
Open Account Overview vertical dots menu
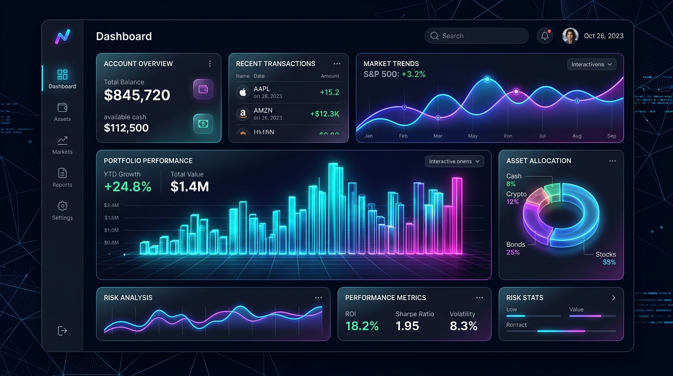click(210, 64)
